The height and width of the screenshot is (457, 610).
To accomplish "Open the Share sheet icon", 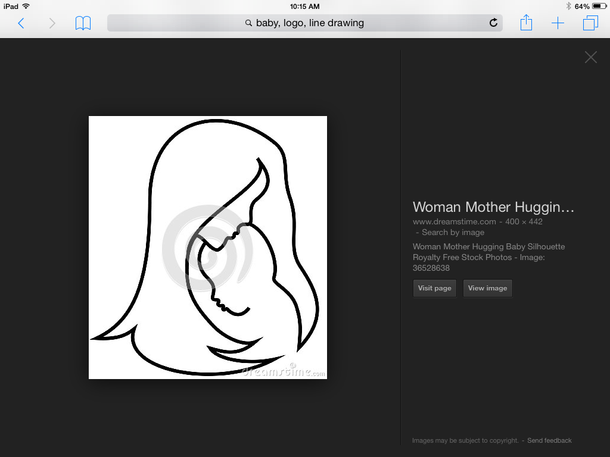I will [526, 23].
